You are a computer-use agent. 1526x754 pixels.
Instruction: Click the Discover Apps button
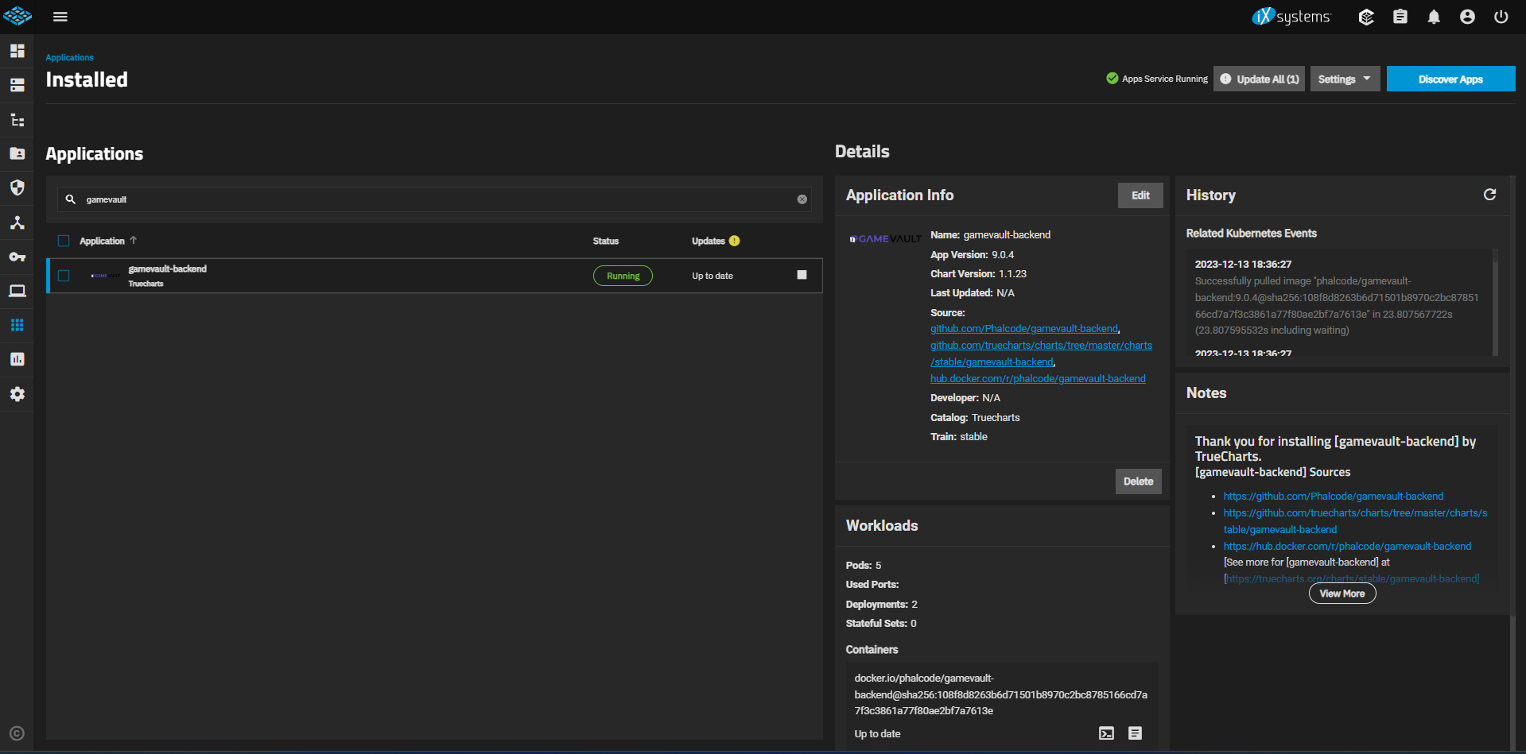click(1450, 79)
